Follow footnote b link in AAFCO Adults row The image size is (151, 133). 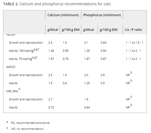(131, 80)
